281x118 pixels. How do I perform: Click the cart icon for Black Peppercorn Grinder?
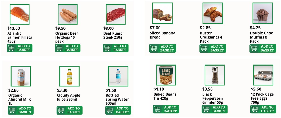206,109
